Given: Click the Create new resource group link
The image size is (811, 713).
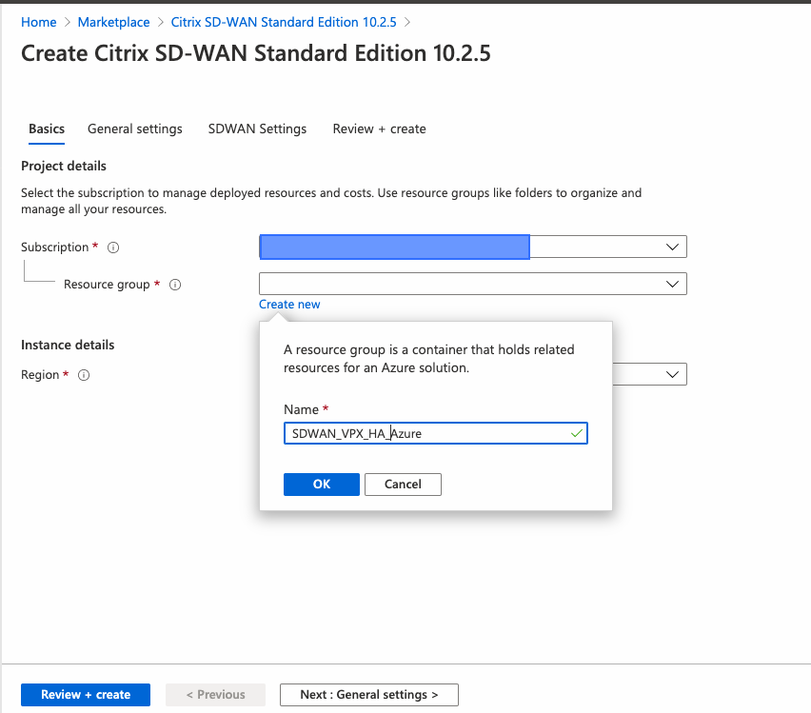Looking at the screenshot, I should (x=289, y=305).
